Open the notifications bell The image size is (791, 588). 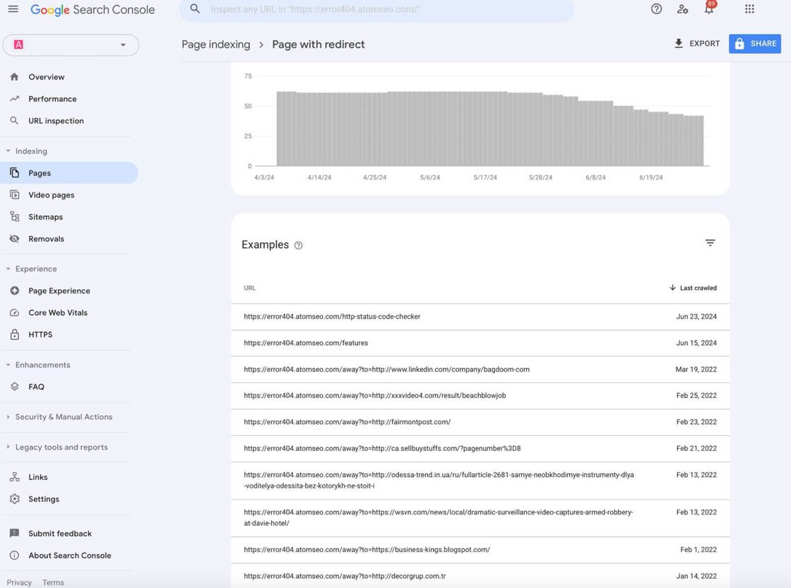tap(708, 9)
